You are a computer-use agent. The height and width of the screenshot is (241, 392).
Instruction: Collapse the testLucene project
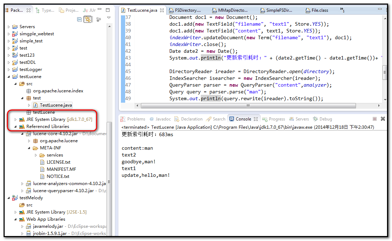[x=9, y=77]
